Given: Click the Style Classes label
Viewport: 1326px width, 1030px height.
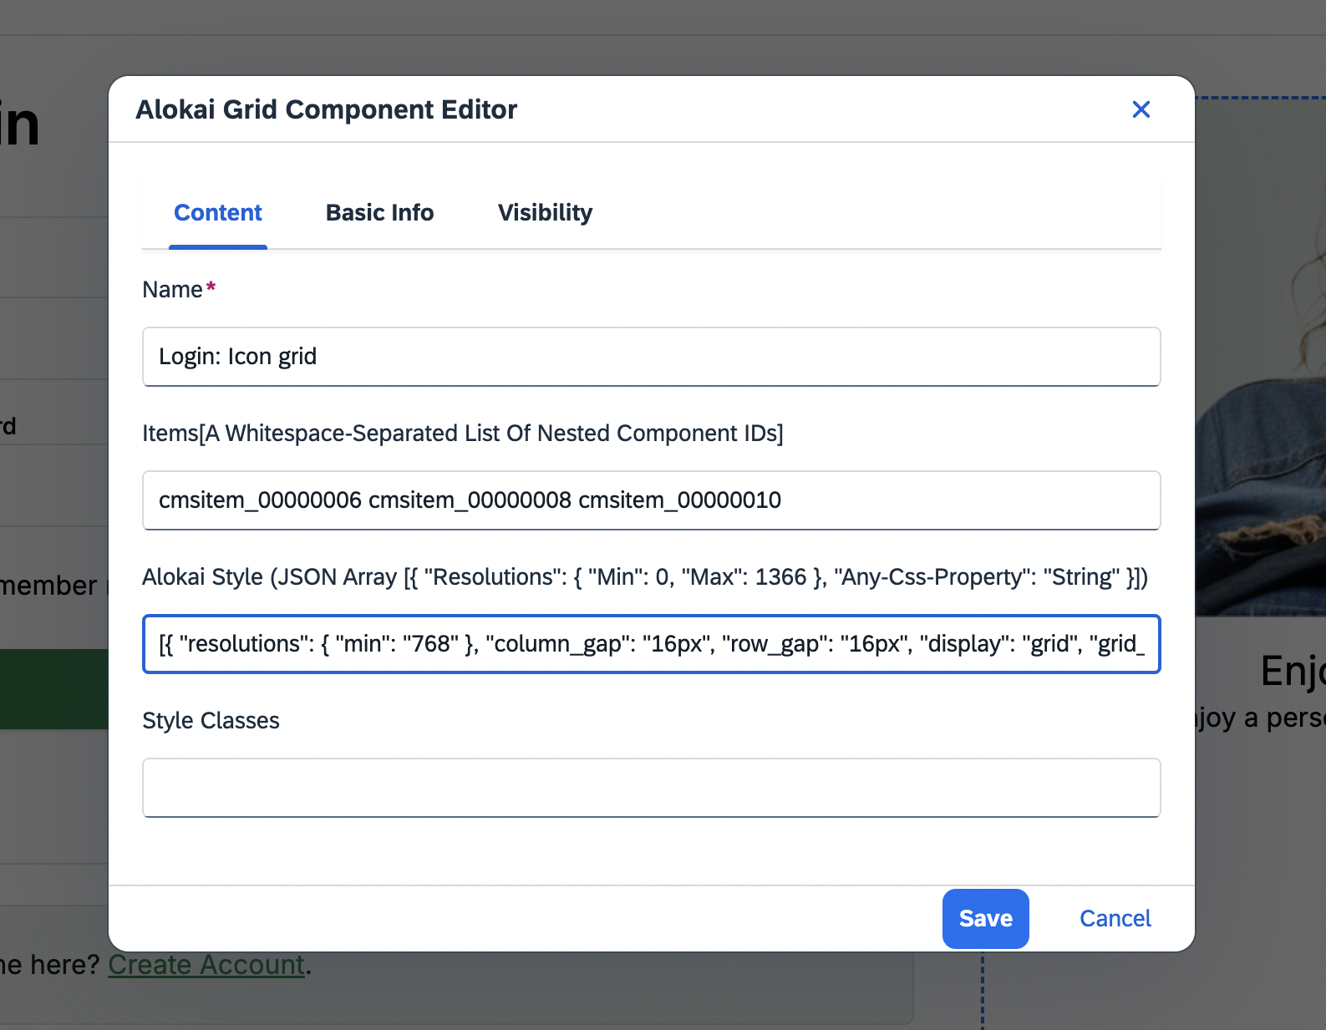Looking at the screenshot, I should click(x=211, y=720).
